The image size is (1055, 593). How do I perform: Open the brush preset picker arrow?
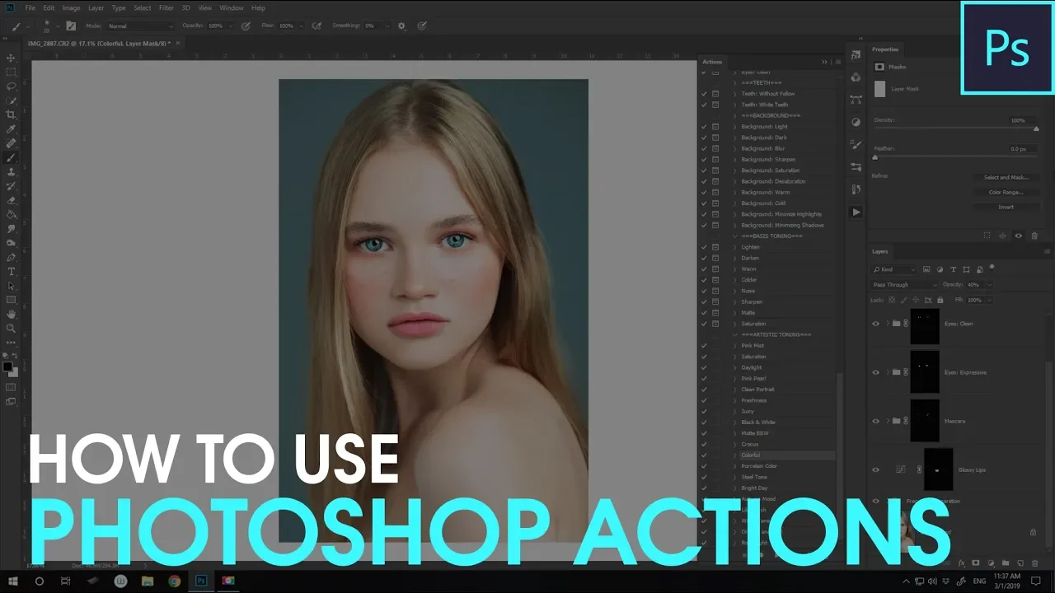58,26
